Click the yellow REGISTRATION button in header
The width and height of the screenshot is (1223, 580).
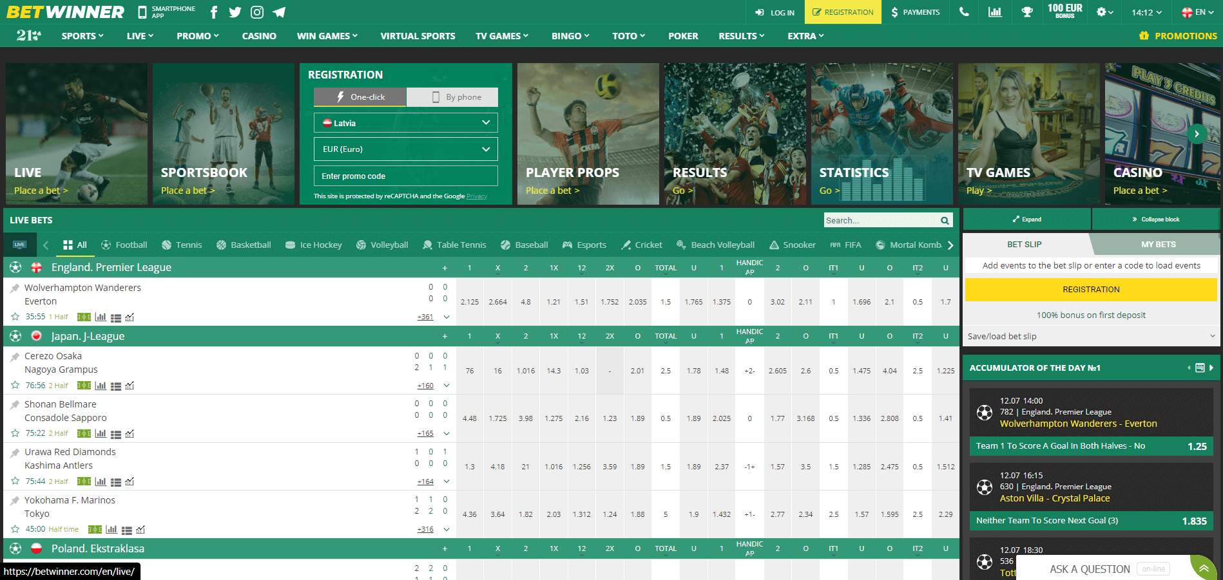pos(843,12)
